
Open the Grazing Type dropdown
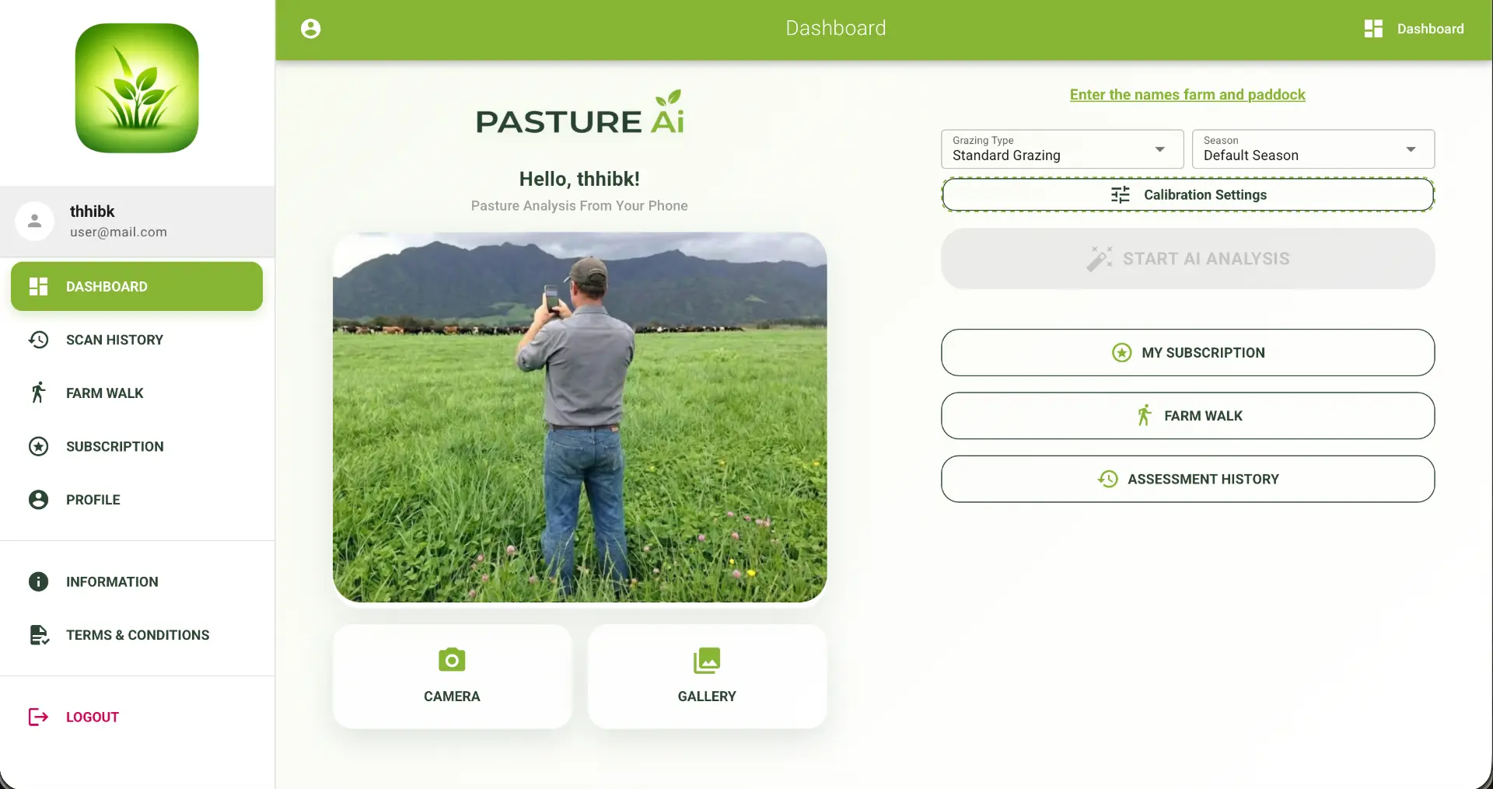[1061, 149]
